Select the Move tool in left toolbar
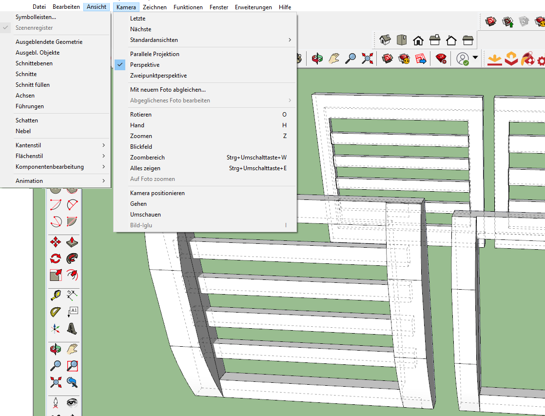The height and width of the screenshot is (416, 545). (56, 242)
